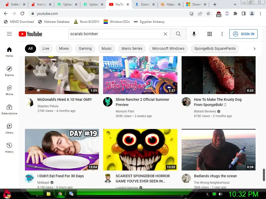Go to Home in sidebar
The height and width of the screenshot is (199, 266).
click(x=9, y=52)
